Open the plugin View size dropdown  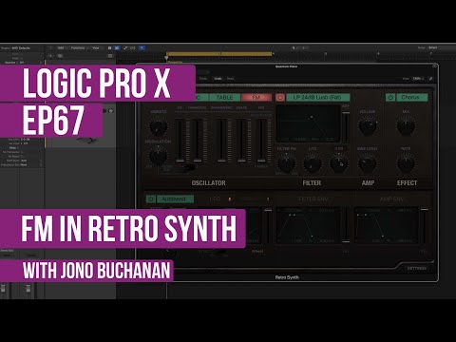[418, 78]
